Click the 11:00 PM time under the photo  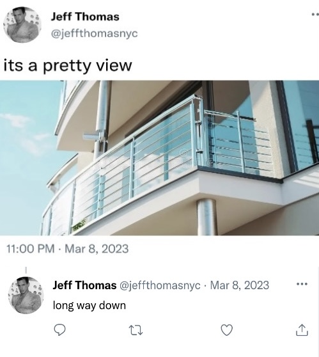tap(31, 249)
